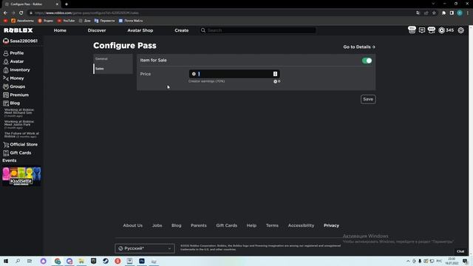
Task: Open the YouTube bookmark
Action: (x=66, y=21)
